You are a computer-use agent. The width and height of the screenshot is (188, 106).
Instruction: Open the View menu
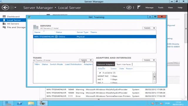170,8
